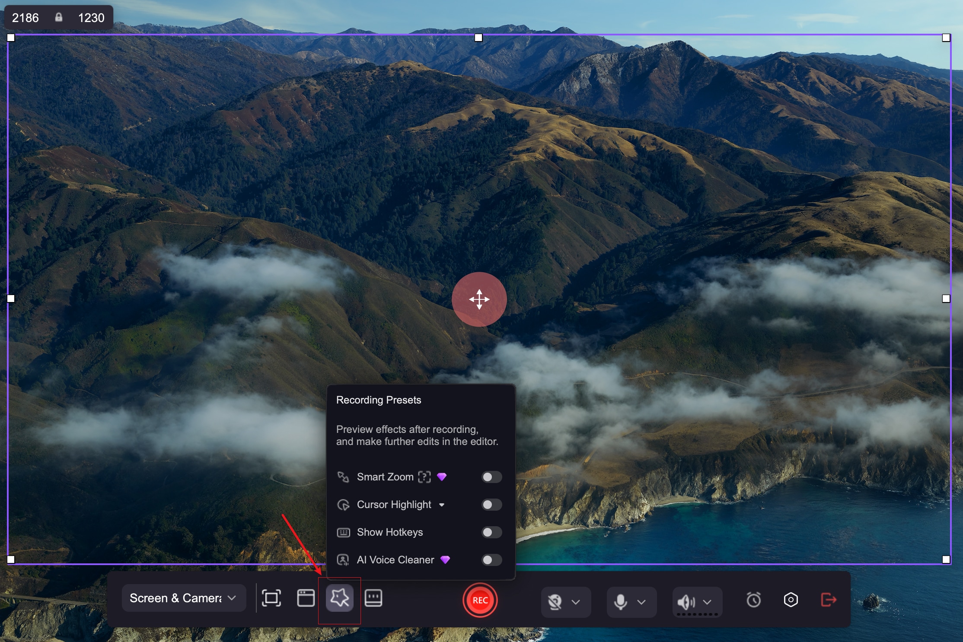Viewport: 963px width, 642px height.
Task: Exit the recorder via red exit icon
Action: click(x=828, y=600)
